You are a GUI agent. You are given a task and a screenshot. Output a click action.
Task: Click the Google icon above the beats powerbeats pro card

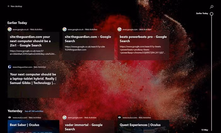click(119, 29)
